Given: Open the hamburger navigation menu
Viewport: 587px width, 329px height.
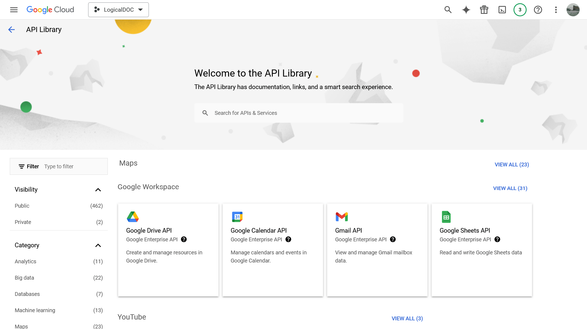Looking at the screenshot, I should coord(14,10).
